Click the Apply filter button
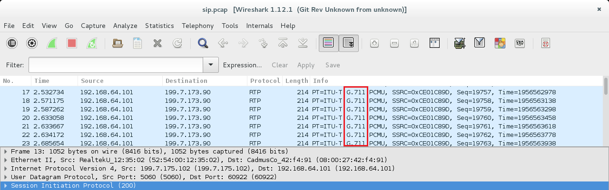The image size is (609, 190). 306,65
